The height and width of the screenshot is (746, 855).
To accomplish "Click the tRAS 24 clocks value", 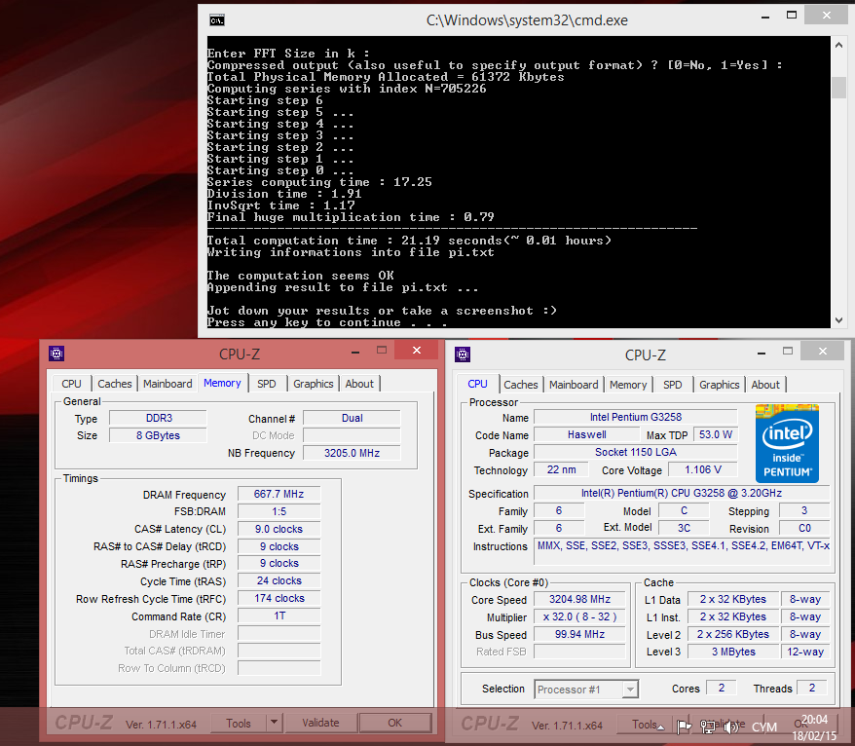I will [279, 580].
